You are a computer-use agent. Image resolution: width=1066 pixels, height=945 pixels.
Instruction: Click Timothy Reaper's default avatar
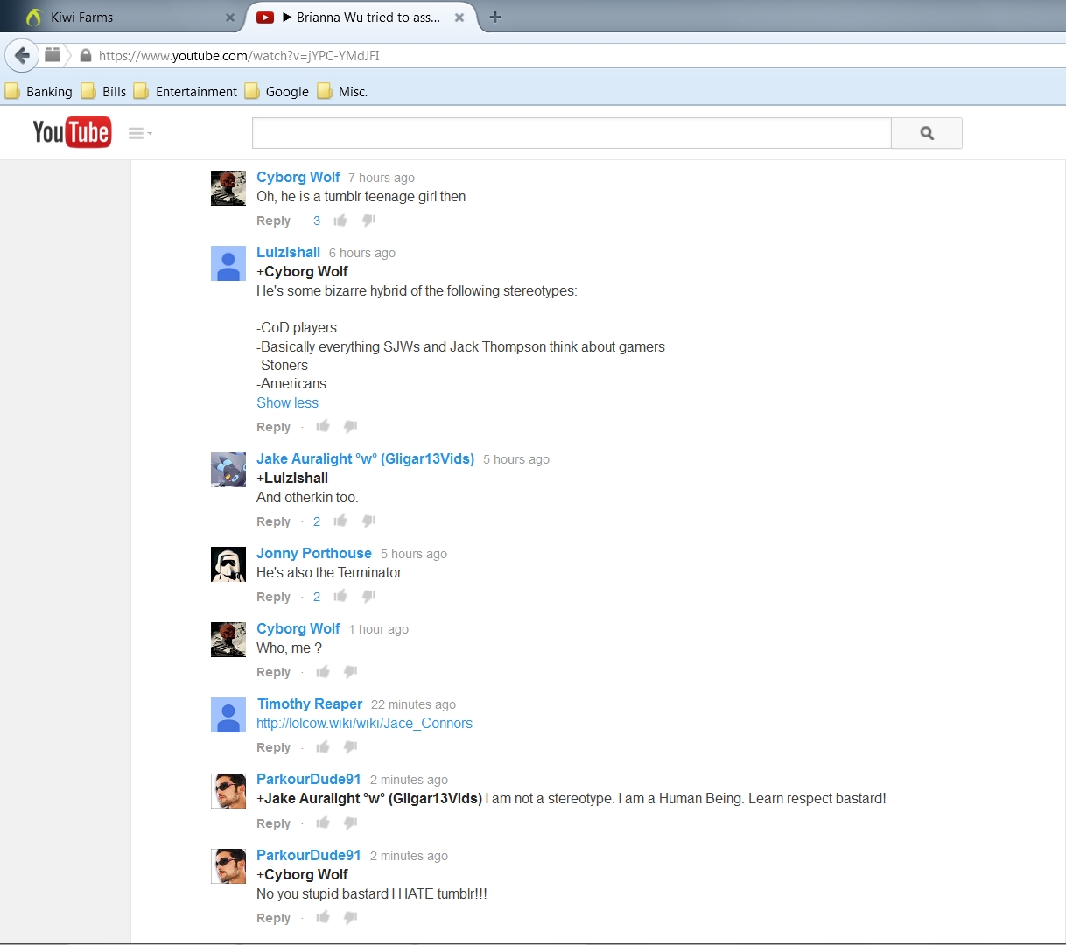point(228,715)
